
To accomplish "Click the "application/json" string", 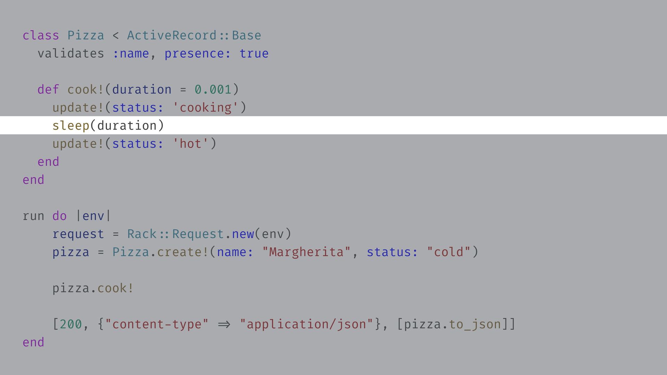I will 306,324.
